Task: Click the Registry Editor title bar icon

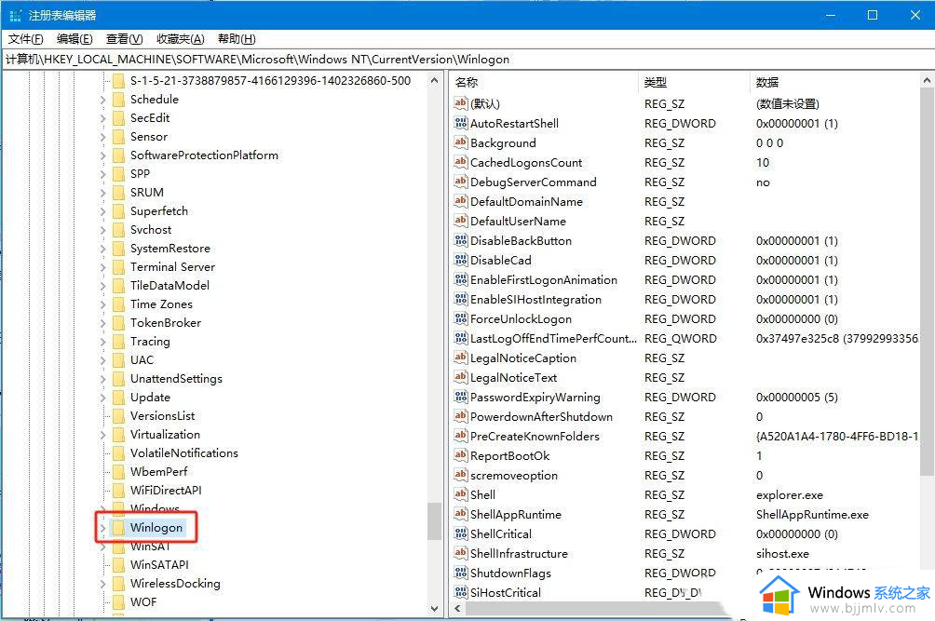Action: point(16,15)
